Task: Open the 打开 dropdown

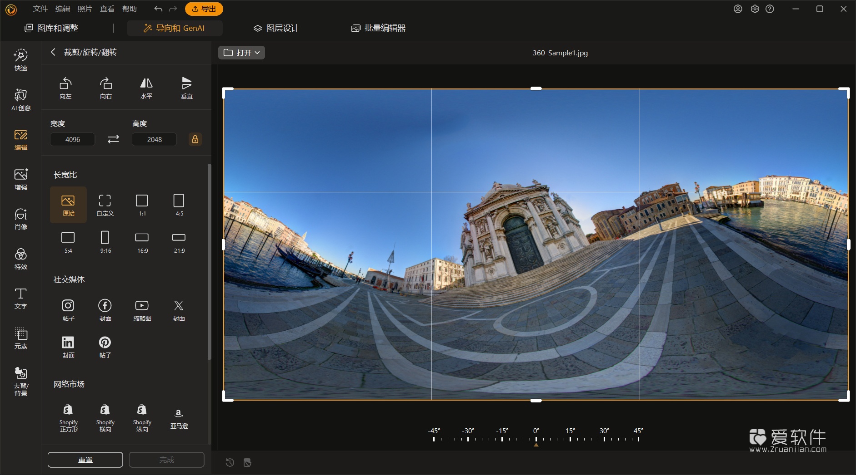Action: click(x=241, y=53)
